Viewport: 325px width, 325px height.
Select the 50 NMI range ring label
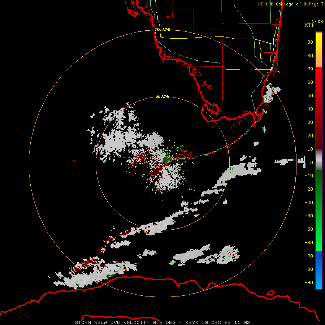click(162, 96)
